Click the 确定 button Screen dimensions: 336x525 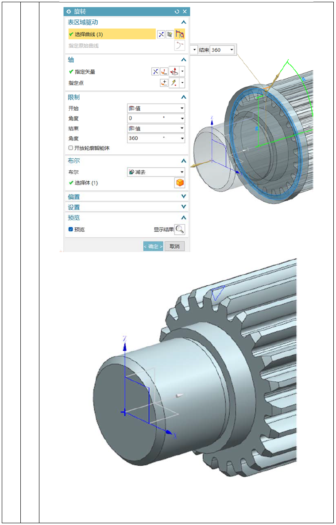click(x=153, y=246)
